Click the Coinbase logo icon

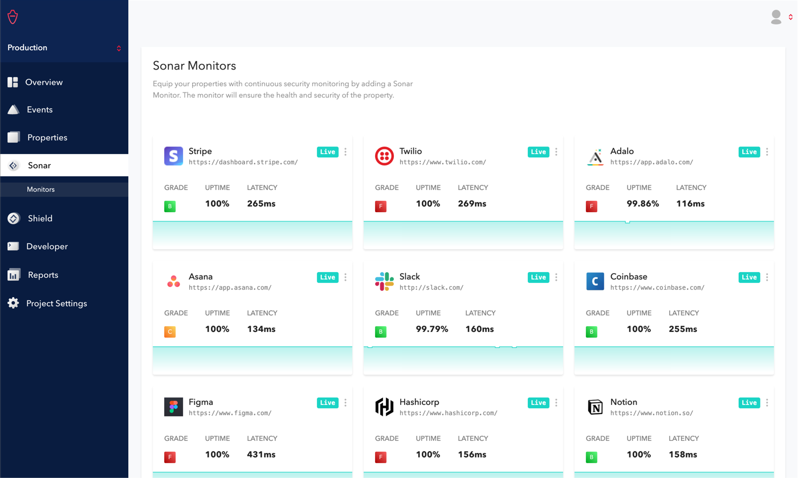pyautogui.click(x=595, y=281)
